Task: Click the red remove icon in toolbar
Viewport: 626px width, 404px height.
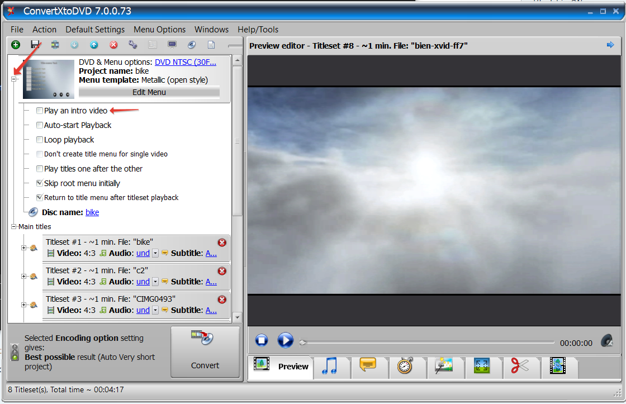Action: 113,45
